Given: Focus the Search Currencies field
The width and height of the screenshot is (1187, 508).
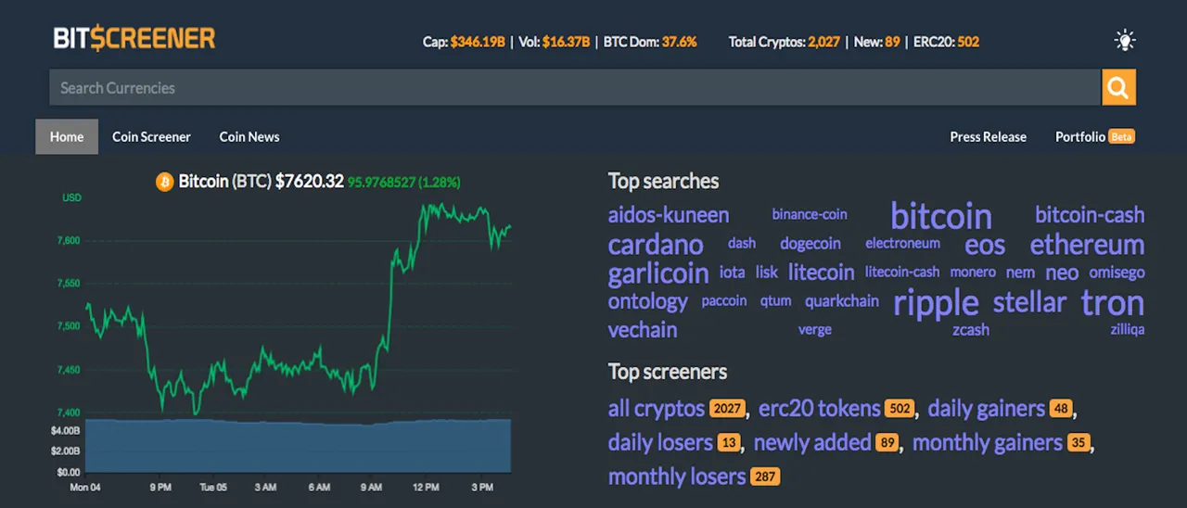Looking at the screenshot, I should [575, 88].
